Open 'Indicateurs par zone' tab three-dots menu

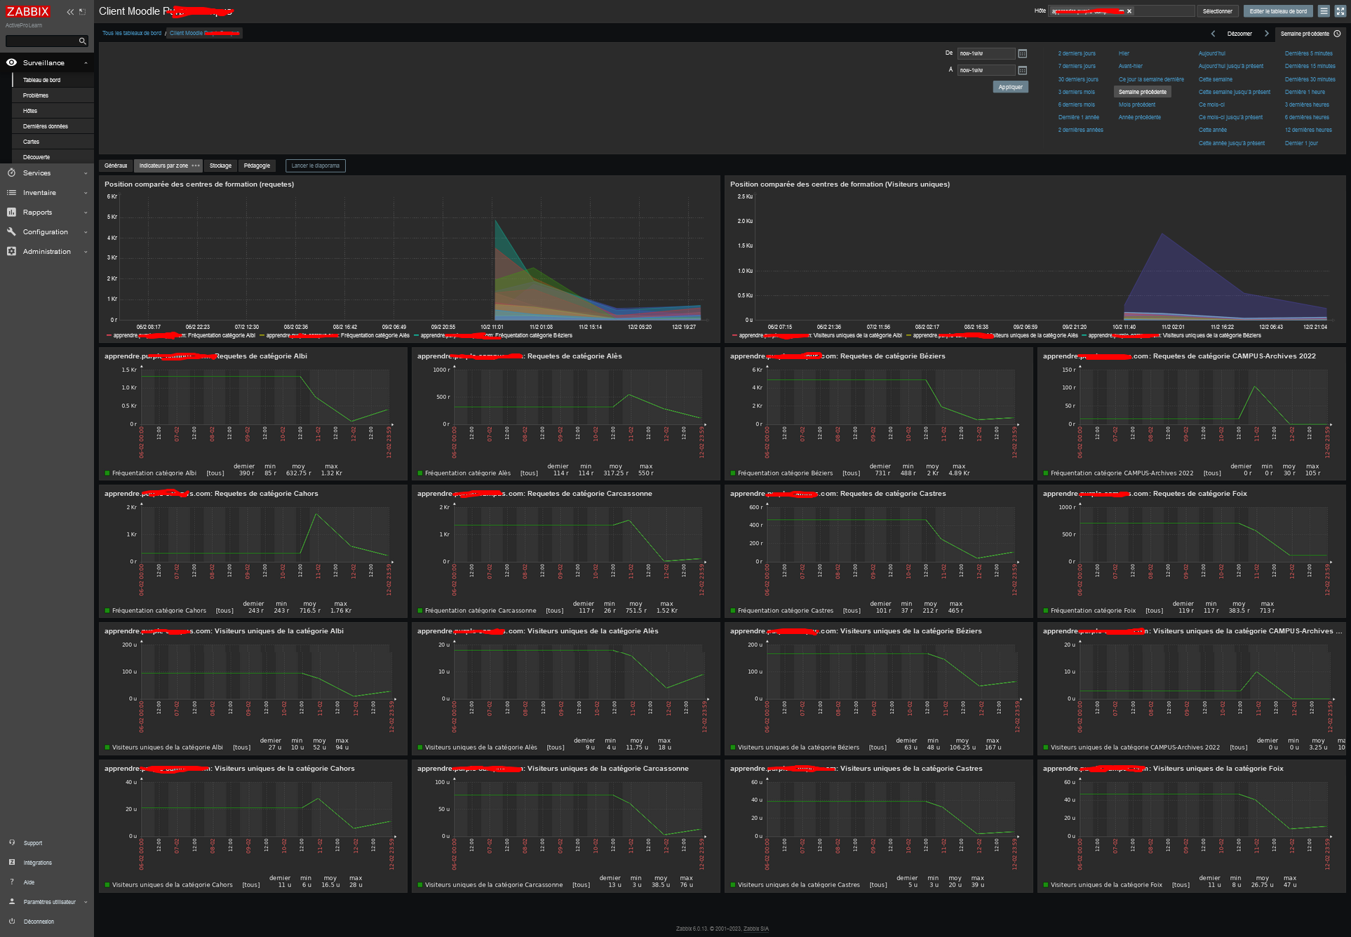[x=196, y=166]
